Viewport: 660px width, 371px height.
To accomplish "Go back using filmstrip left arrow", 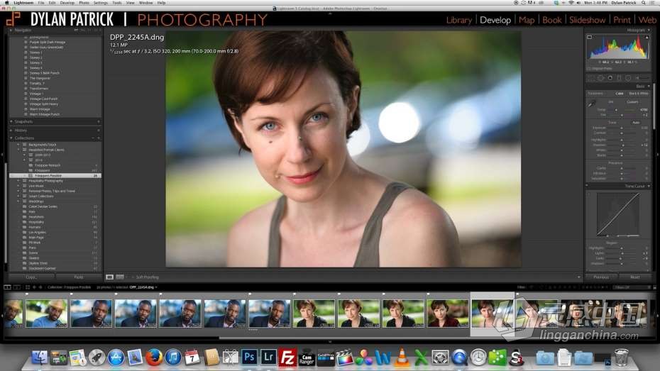I will [x=35, y=287].
